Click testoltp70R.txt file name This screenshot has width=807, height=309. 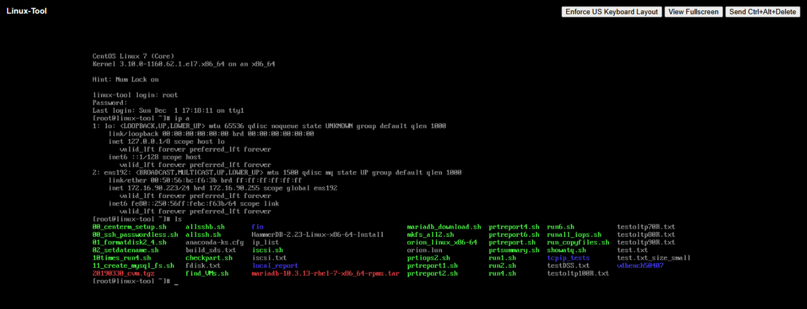(x=646, y=227)
